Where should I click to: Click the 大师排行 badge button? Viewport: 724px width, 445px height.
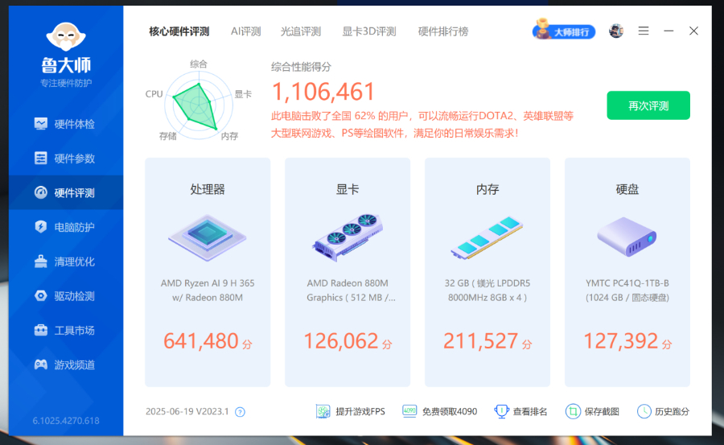[x=564, y=31]
